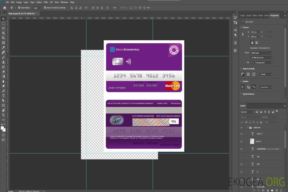Select the Crop tool
Viewport: 288px width, 192px height.
pos(3,38)
